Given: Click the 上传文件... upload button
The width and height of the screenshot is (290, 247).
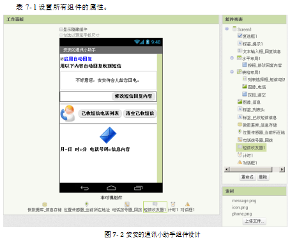Looking at the screenshot, I should (254, 221).
